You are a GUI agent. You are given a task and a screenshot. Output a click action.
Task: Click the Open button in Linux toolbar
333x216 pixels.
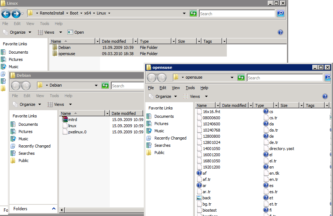pos(76,32)
